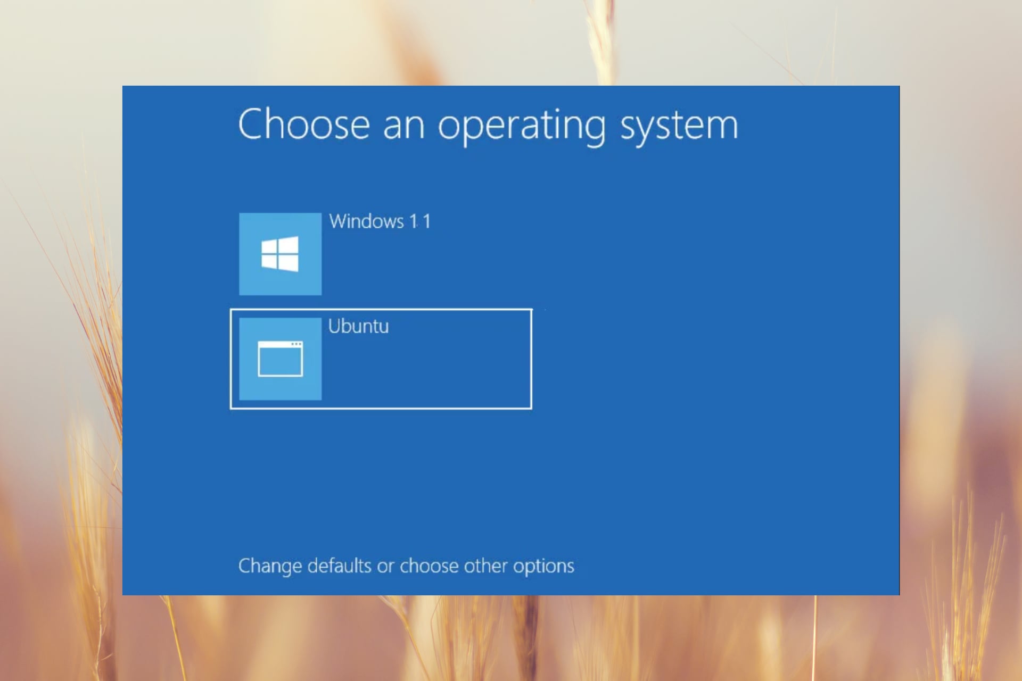This screenshot has width=1022, height=681.
Task: Open Change defaults or choose other options
Action: (406, 566)
